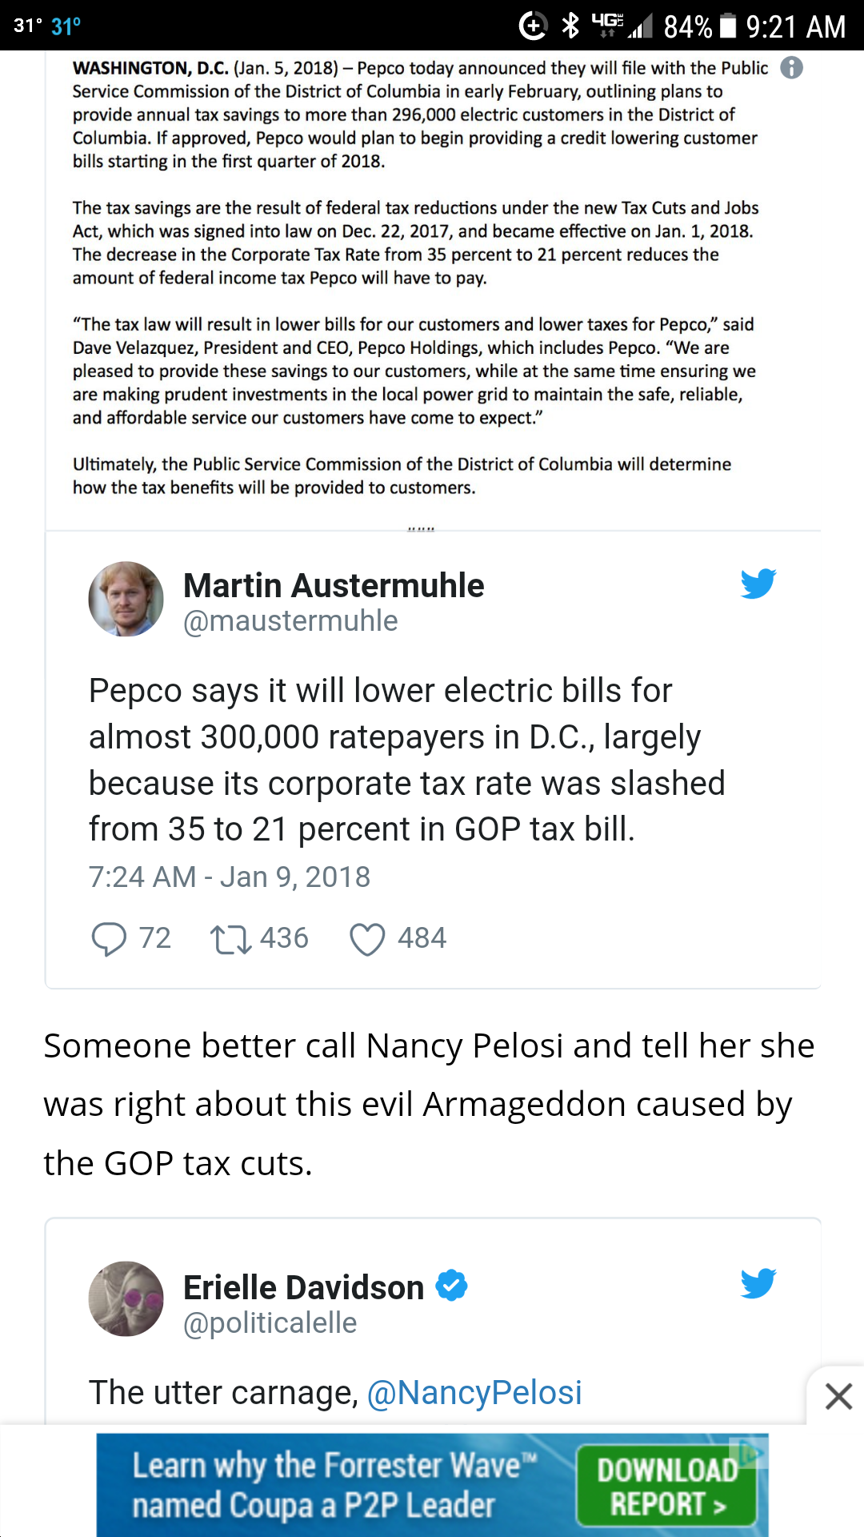Open Erielle Davidson's profile picture
Viewport: 864px width, 1537px height.
(126, 1298)
